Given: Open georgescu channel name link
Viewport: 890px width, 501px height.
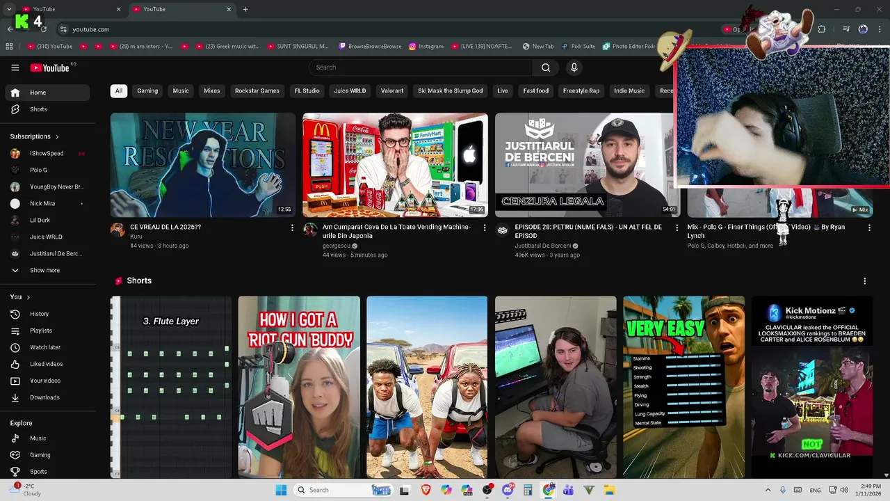Looking at the screenshot, I should click(x=337, y=246).
